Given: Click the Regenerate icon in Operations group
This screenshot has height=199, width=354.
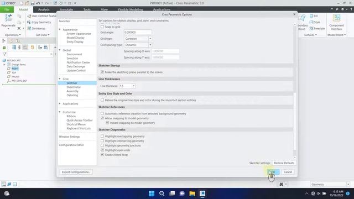Looking at the screenshot, I should (x=8, y=18).
